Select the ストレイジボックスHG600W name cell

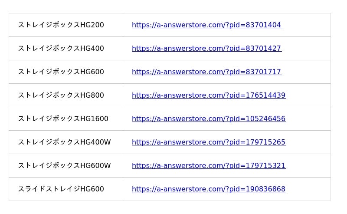click(65, 166)
